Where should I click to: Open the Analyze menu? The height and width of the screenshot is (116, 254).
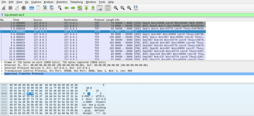point(49,2)
